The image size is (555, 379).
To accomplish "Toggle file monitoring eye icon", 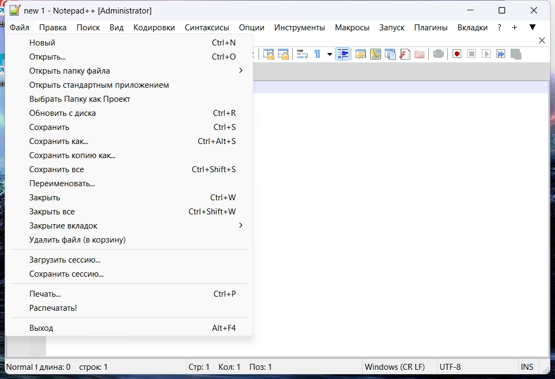I will click(x=438, y=54).
